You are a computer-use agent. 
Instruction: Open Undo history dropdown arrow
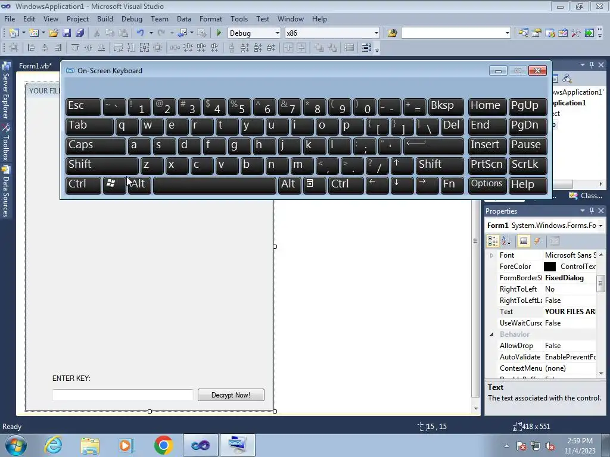point(151,33)
